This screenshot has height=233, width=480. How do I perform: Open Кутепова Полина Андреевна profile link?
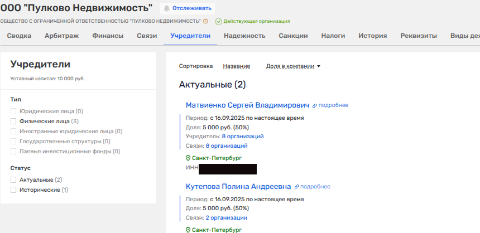[x=238, y=186]
